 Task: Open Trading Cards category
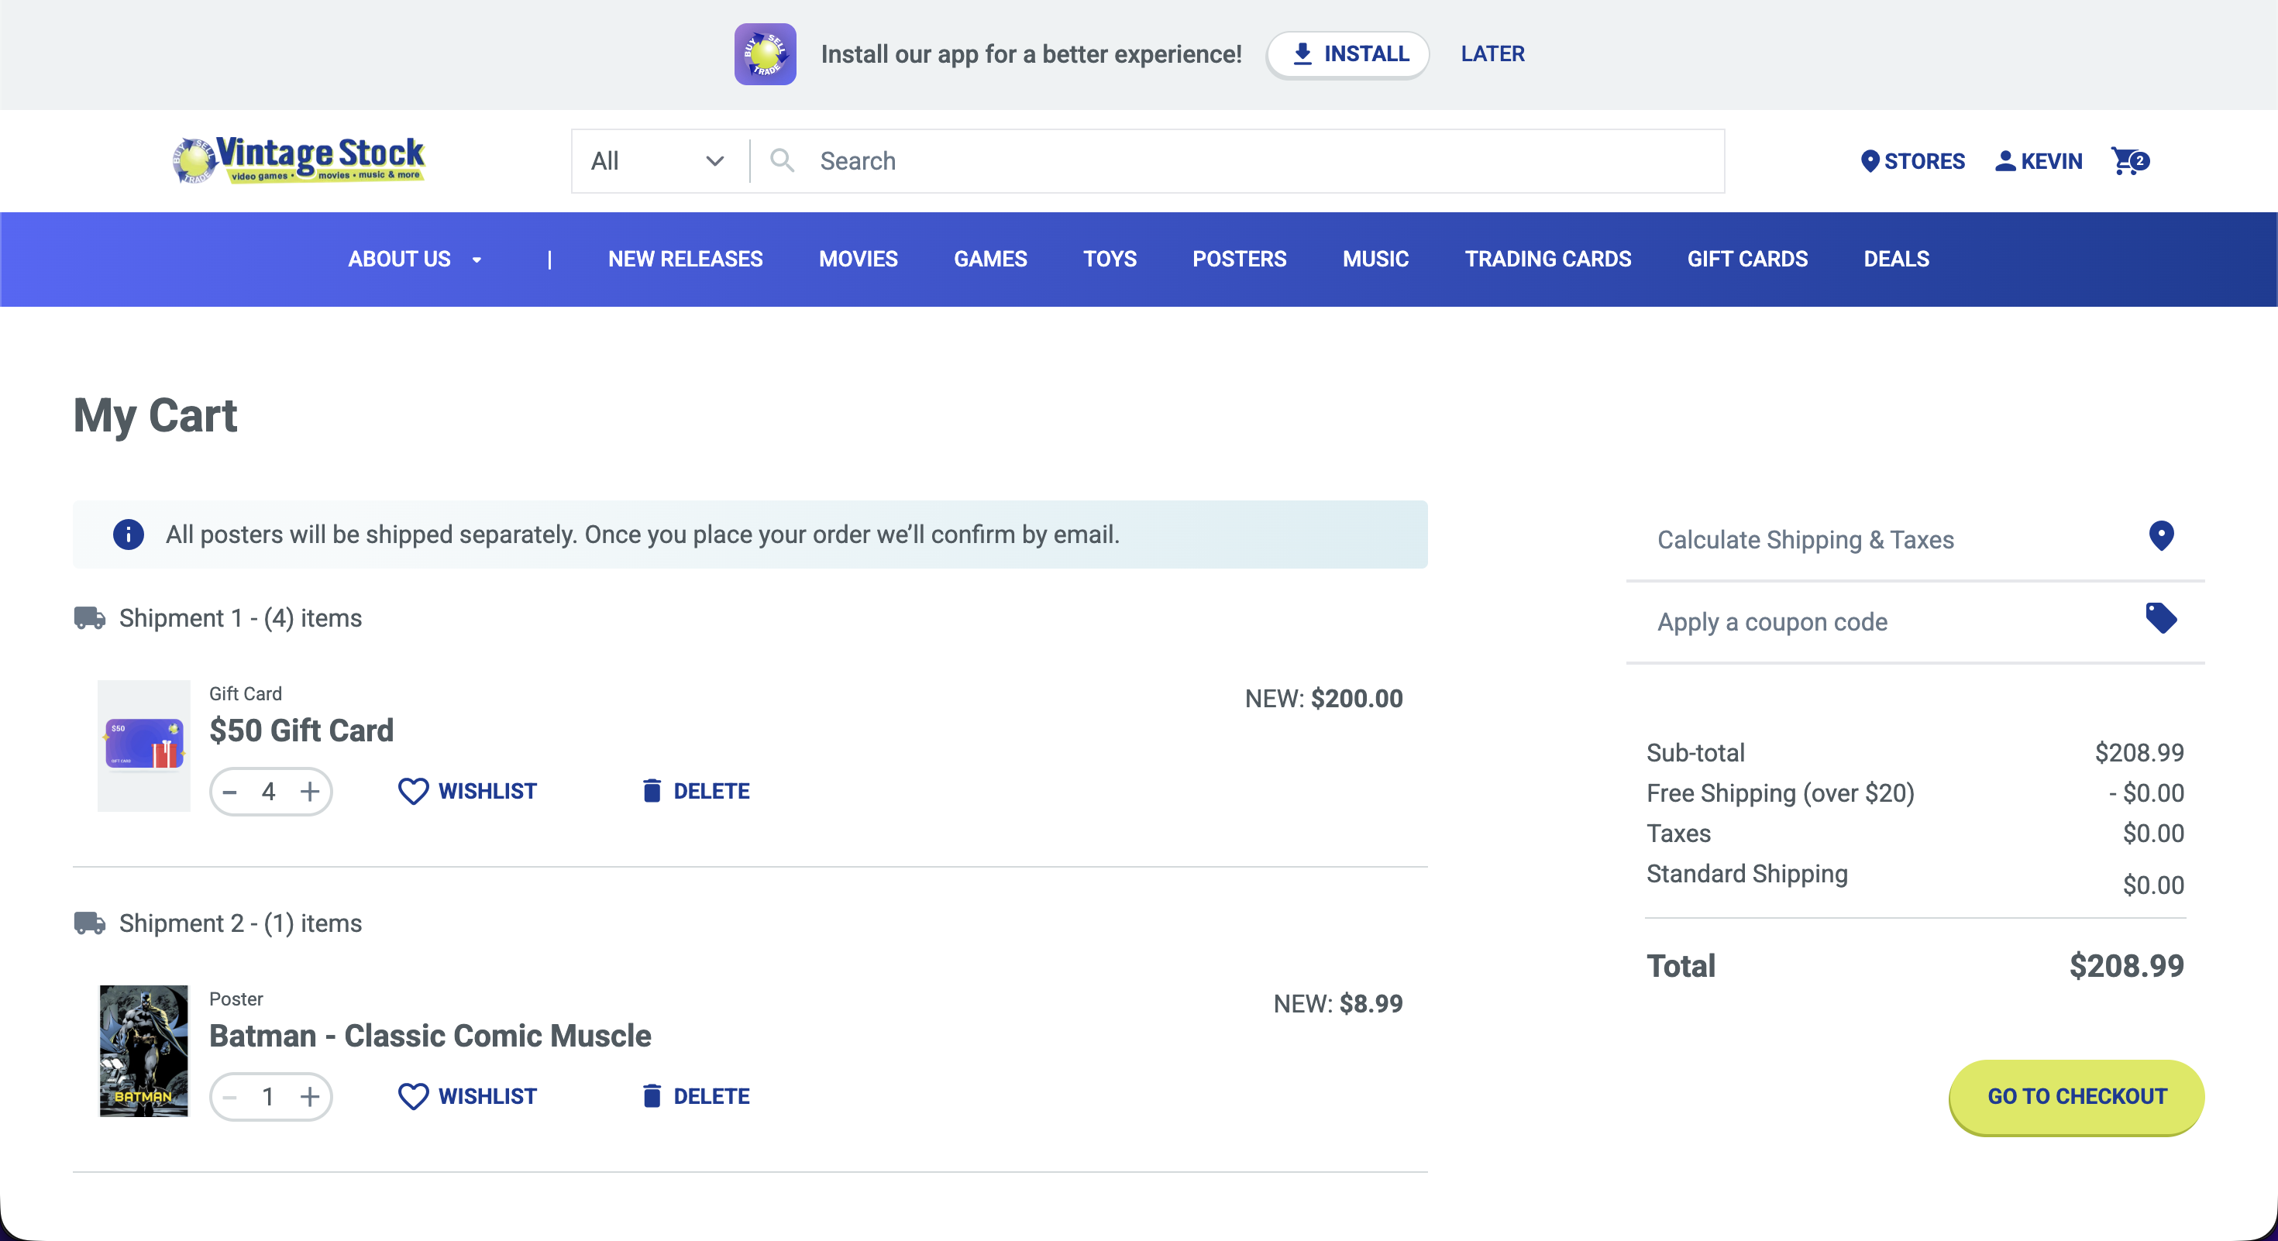(x=1547, y=259)
